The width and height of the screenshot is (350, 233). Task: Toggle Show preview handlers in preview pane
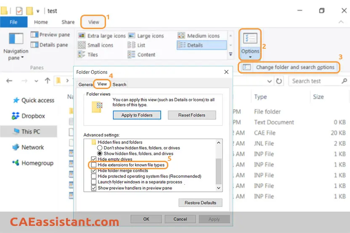pyautogui.click(x=94, y=188)
